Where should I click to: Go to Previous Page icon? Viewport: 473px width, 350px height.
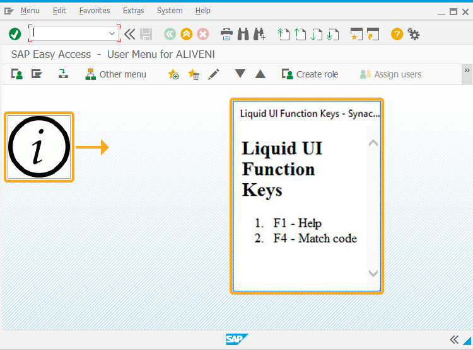(300, 34)
